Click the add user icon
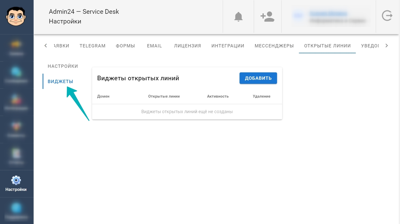Viewport: 400px width, 224px height. point(267,17)
